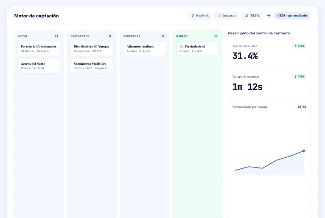Screen dimensions: 325x218
Task: Click the Facebook icon in the source chip
Action: click(x=193, y=16)
